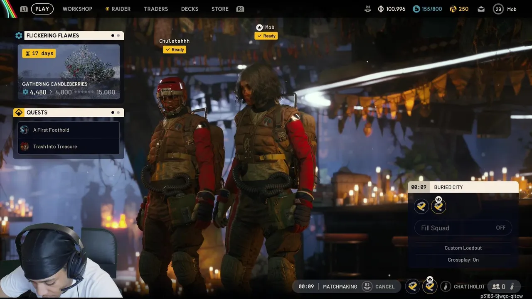
Task: Click the R1 next-tab button icon
Action: click(240, 9)
